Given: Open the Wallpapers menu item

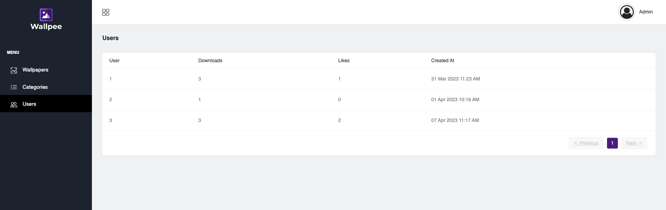Looking at the screenshot, I should click(35, 70).
